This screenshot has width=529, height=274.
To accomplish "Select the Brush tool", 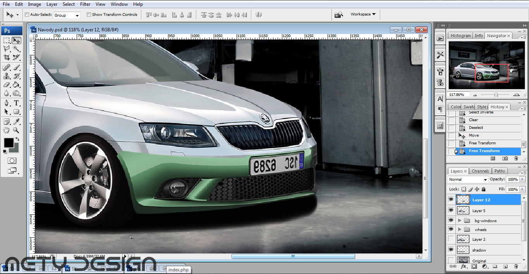I will click(16, 68).
